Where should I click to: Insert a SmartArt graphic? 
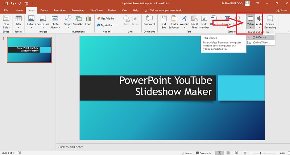pyautogui.click(x=78, y=20)
